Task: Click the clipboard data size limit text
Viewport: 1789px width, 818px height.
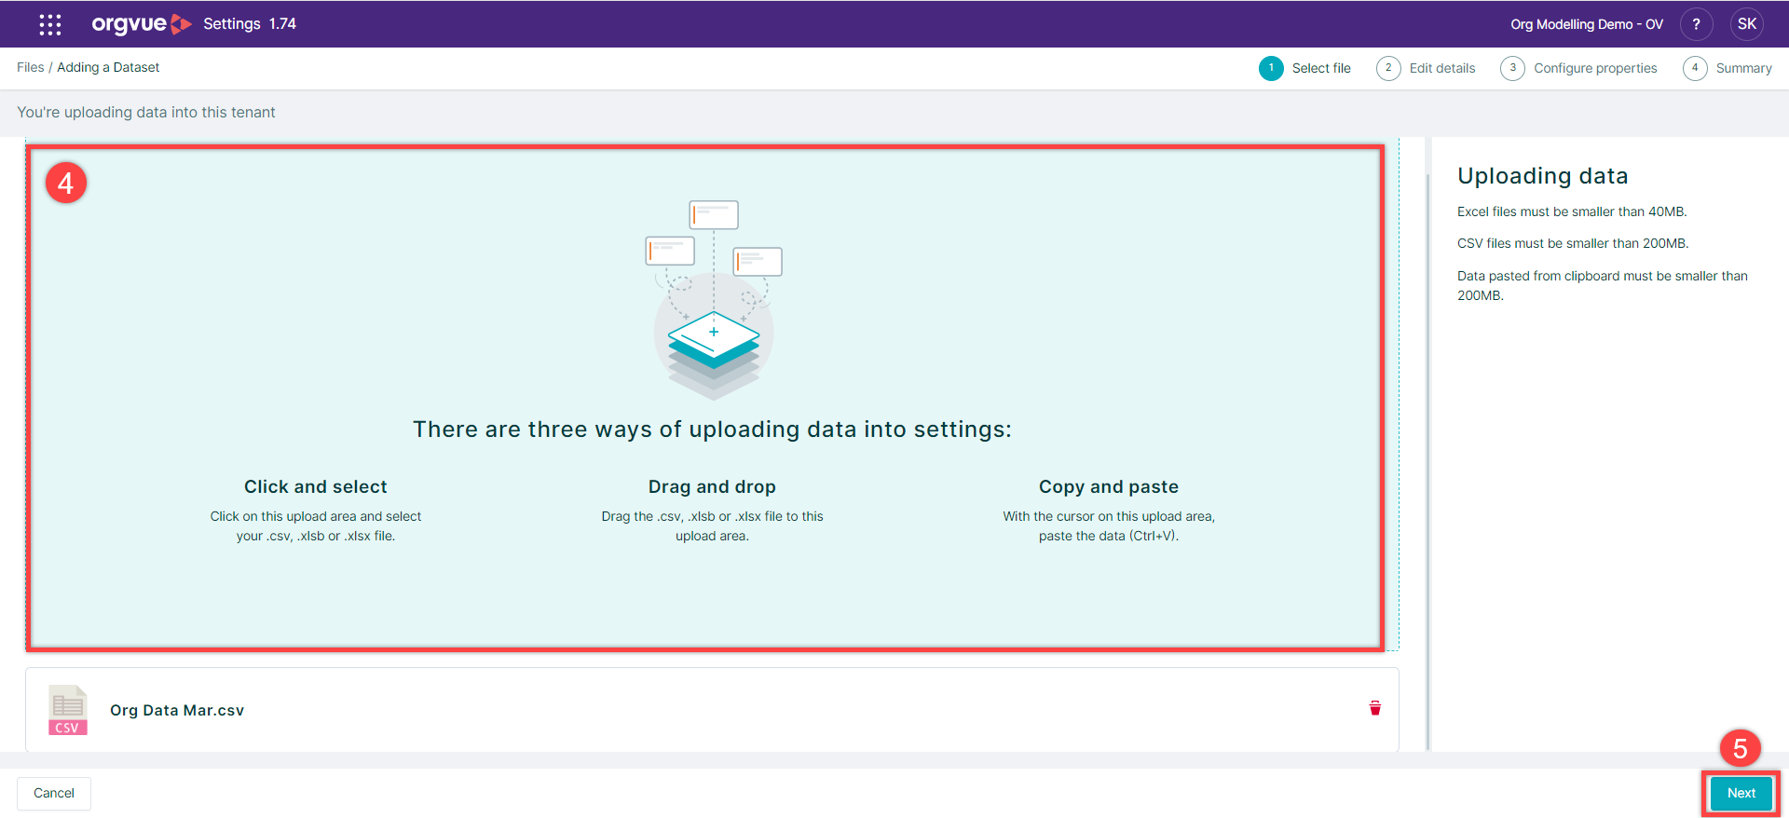Action: 1603,285
